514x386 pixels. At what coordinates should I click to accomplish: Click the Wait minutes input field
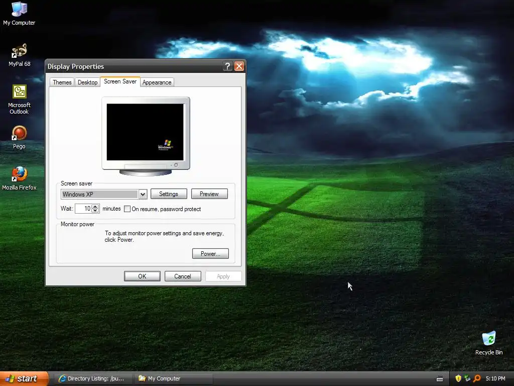click(x=83, y=209)
